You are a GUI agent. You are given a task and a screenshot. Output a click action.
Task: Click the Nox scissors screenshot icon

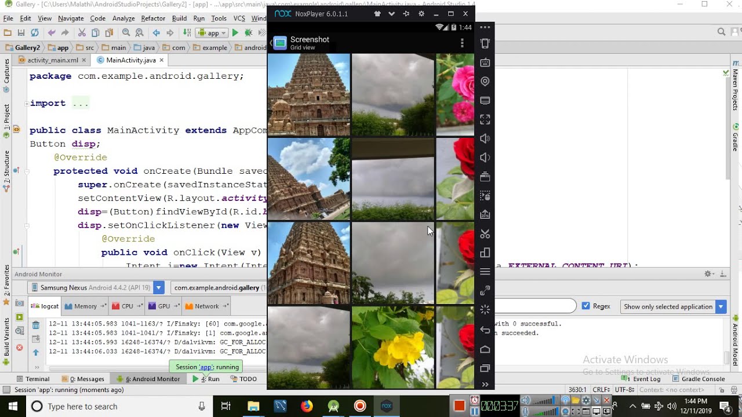click(485, 234)
